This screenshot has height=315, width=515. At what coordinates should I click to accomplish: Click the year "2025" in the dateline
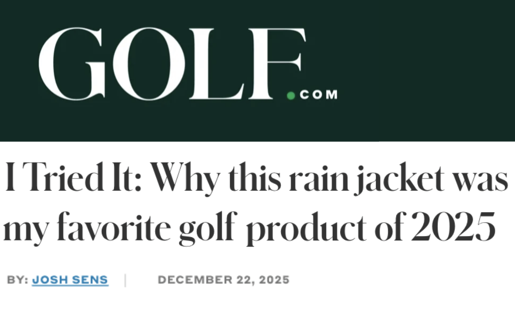(274, 280)
